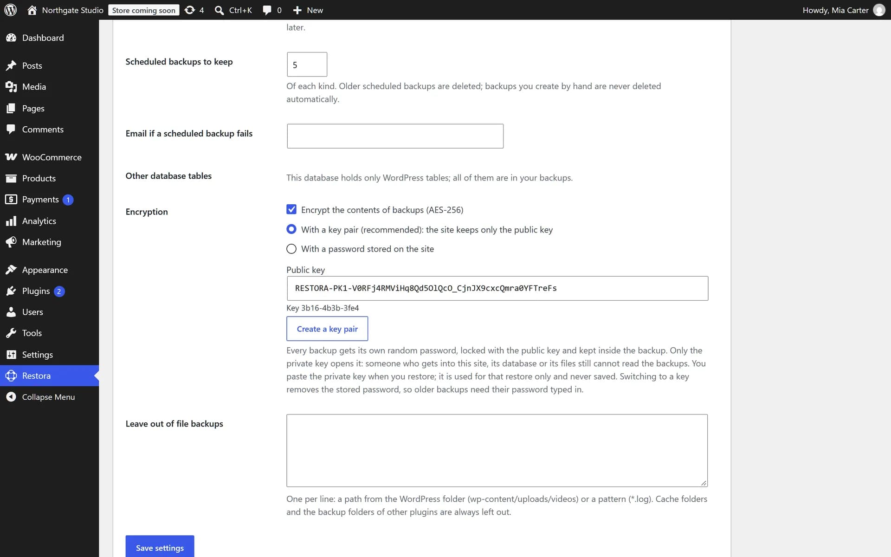Click the Settings sliders icon
The width and height of the screenshot is (891, 557).
pos(11,355)
